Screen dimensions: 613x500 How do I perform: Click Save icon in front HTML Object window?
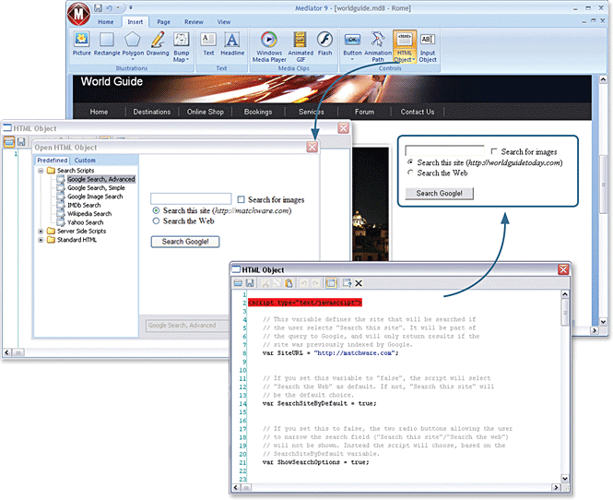(x=250, y=283)
